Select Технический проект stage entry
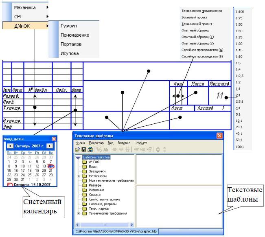Image resolution: width=265 pixels, height=237 pixels. (x=197, y=24)
